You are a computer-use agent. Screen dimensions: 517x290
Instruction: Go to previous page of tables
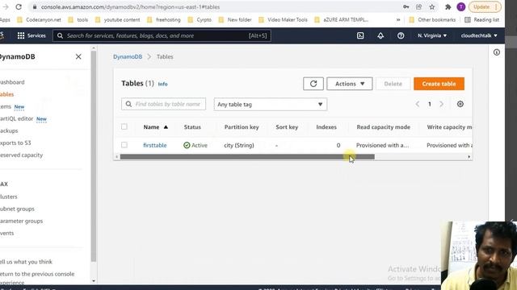tap(418, 104)
